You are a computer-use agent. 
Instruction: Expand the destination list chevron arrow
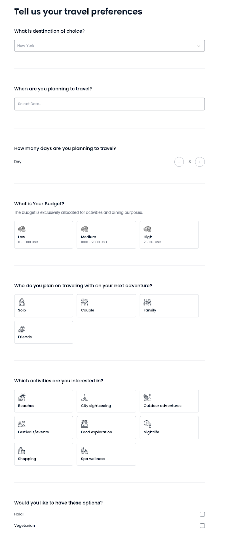(x=199, y=46)
